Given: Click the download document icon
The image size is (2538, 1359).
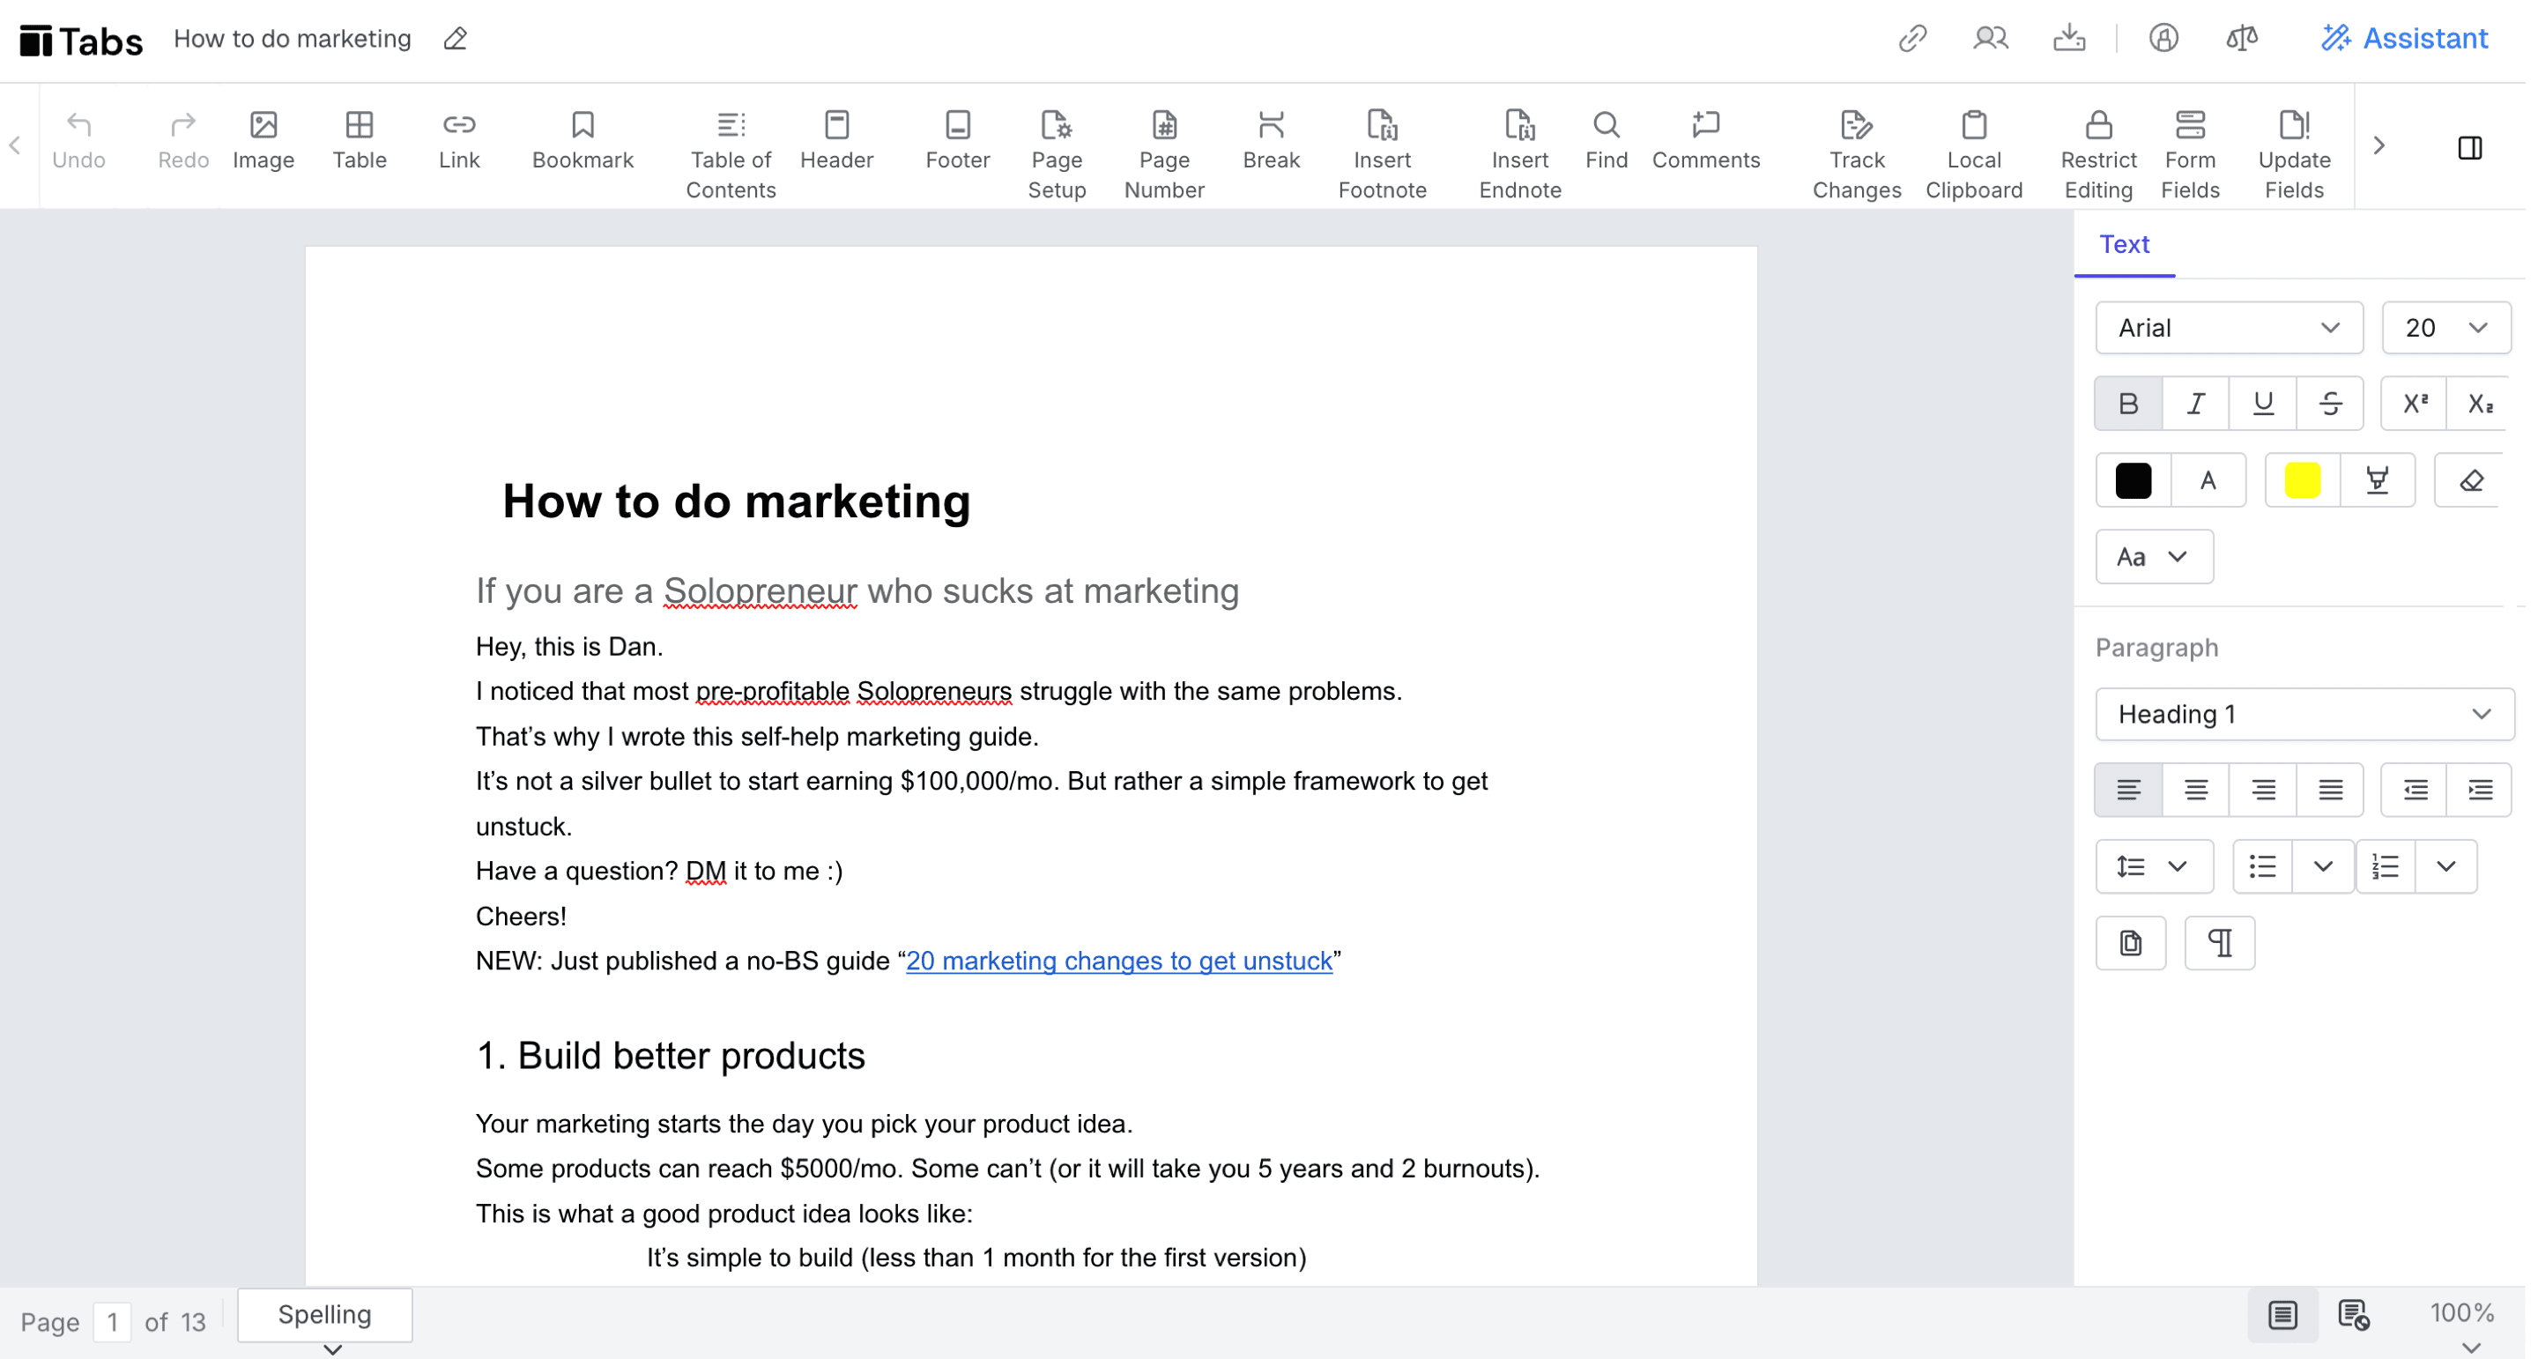Looking at the screenshot, I should [x=2068, y=39].
